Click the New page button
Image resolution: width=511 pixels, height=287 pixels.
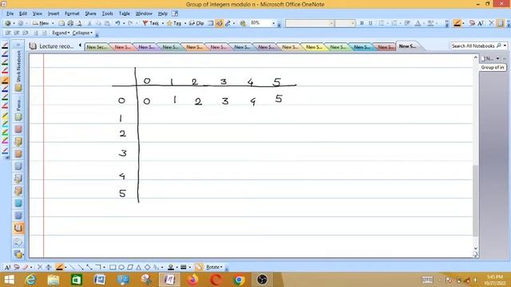point(41,23)
